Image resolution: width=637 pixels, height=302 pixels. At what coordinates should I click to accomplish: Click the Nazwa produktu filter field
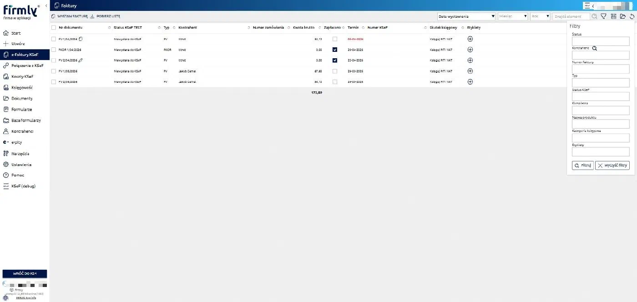click(601, 124)
